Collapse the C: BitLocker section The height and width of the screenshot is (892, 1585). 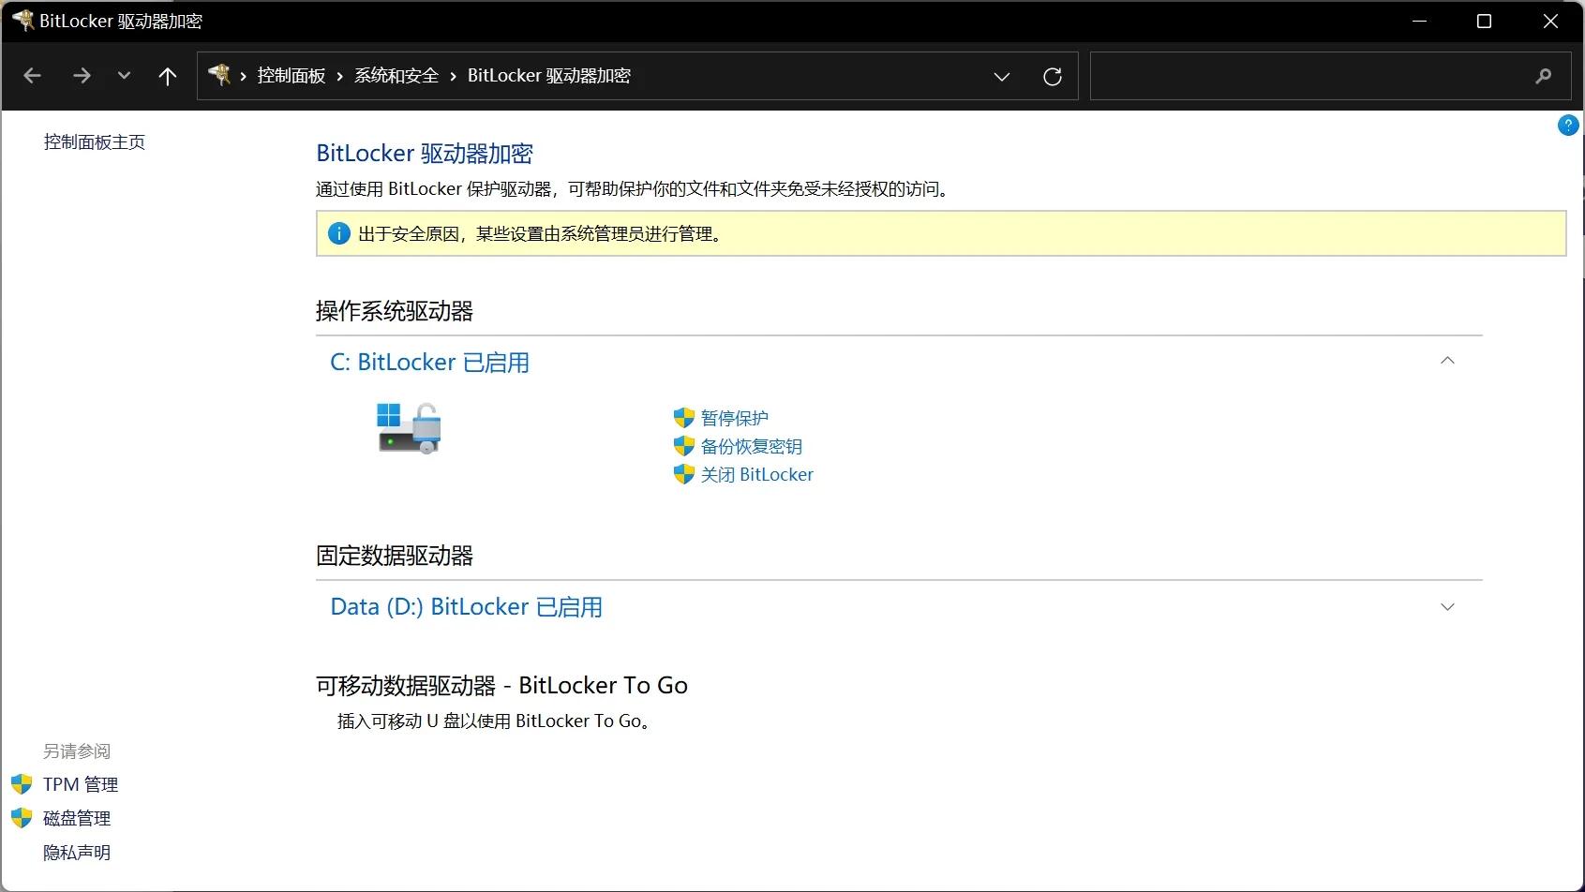(1447, 362)
